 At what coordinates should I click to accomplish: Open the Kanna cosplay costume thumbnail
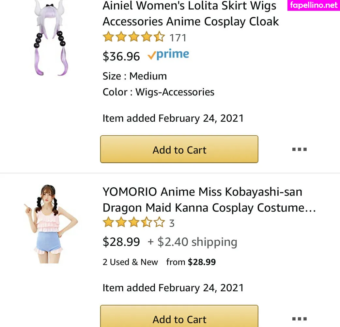coord(51,224)
